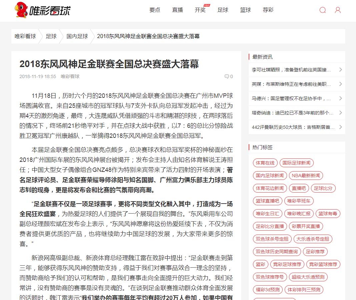
Task: Select the 足彩推荐 tag
Action: [315, 252]
